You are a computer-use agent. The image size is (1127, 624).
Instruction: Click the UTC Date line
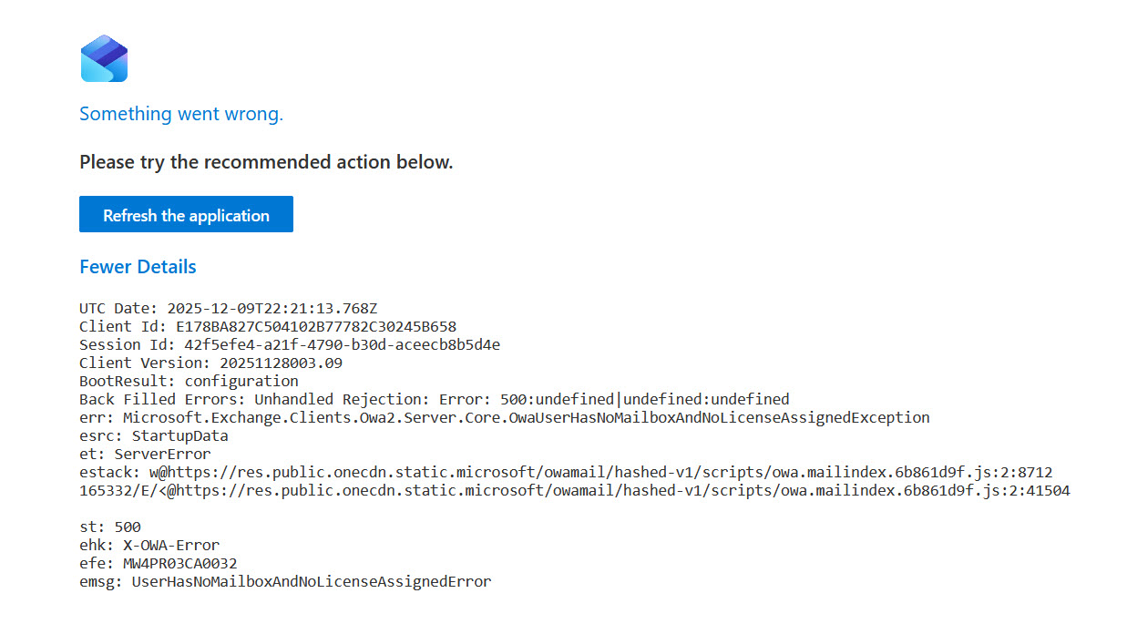click(228, 309)
